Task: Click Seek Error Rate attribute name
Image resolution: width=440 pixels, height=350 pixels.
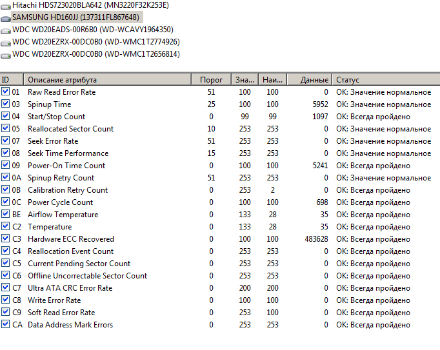Action: click(53, 141)
